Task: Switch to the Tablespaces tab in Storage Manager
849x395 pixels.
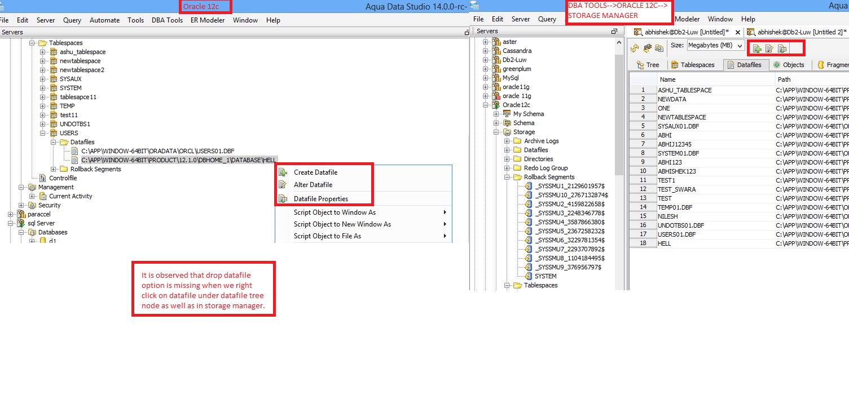Action: click(x=693, y=65)
